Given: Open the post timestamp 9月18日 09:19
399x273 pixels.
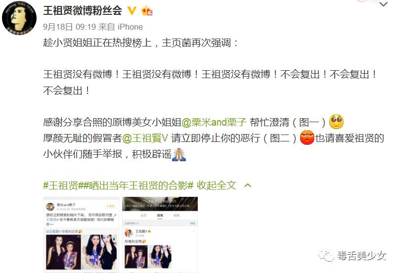Looking at the screenshot, I should click(70, 27).
